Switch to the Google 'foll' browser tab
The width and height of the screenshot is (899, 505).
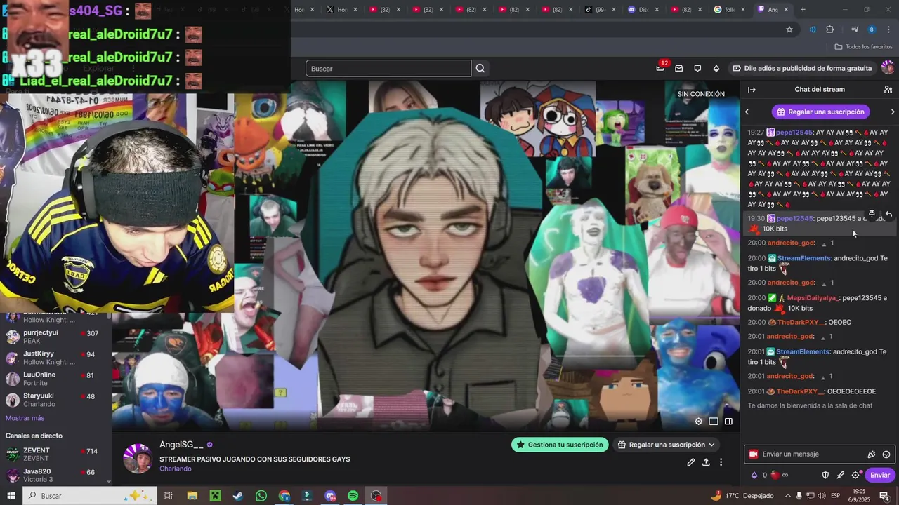pyautogui.click(x=729, y=10)
